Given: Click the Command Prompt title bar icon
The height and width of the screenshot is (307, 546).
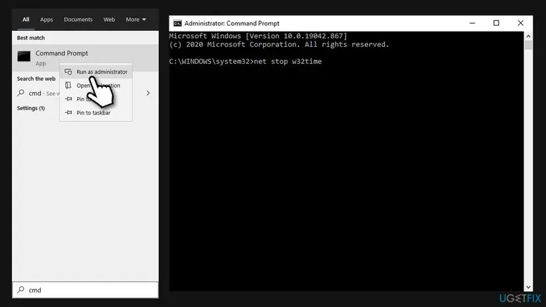Looking at the screenshot, I should click(177, 23).
